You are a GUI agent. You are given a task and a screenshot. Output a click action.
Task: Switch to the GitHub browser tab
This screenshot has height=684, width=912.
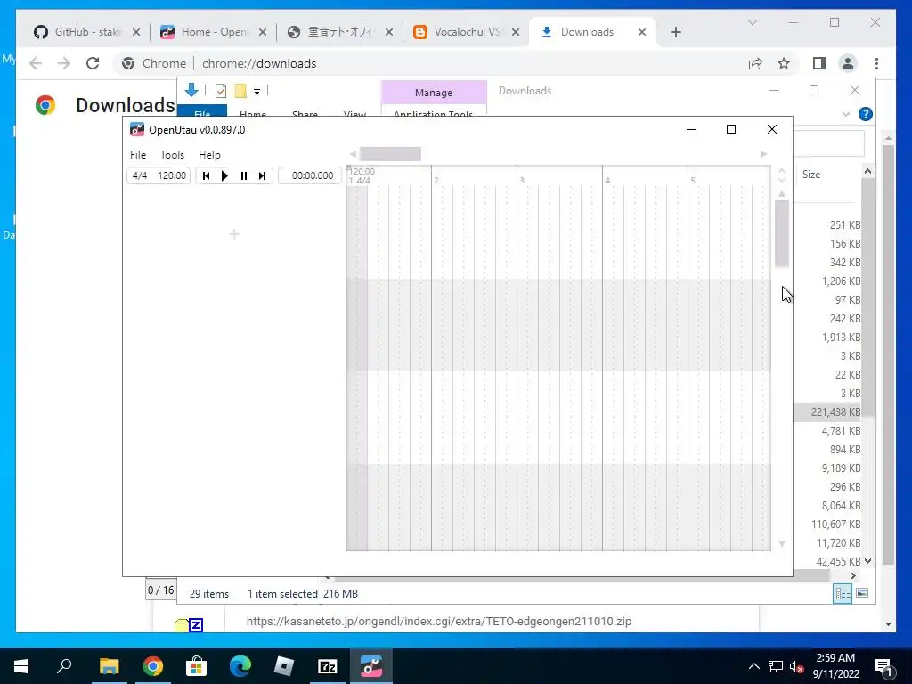(x=86, y=32)
